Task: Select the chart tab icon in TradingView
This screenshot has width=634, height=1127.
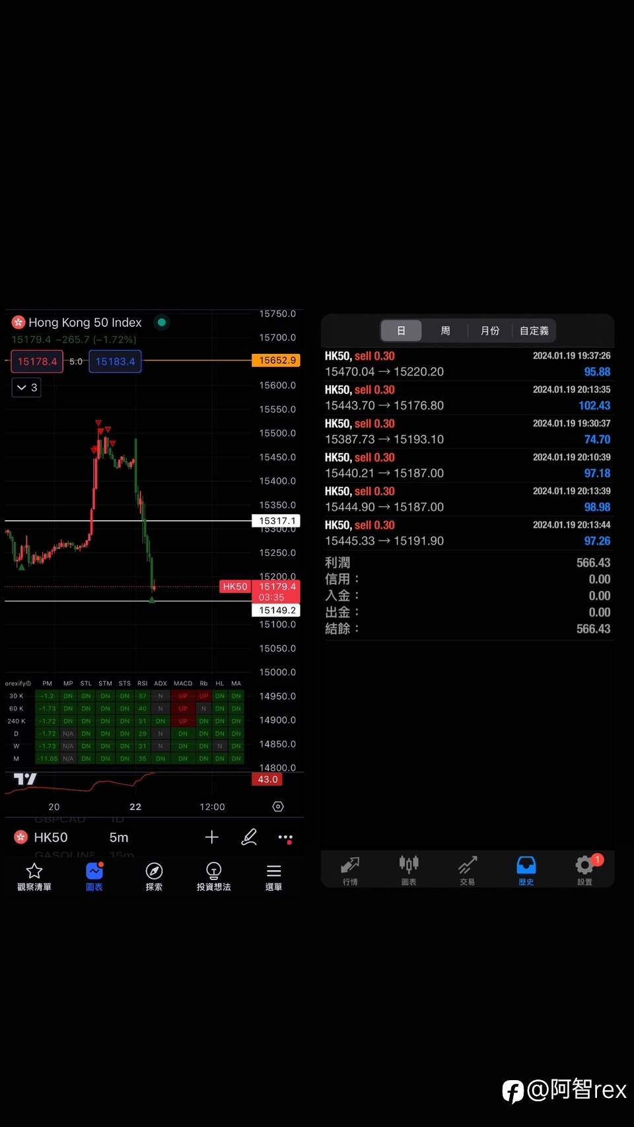Action: tap(94, 871)
